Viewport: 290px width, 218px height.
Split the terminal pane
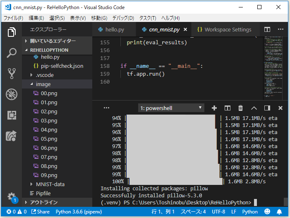[227, 108]
